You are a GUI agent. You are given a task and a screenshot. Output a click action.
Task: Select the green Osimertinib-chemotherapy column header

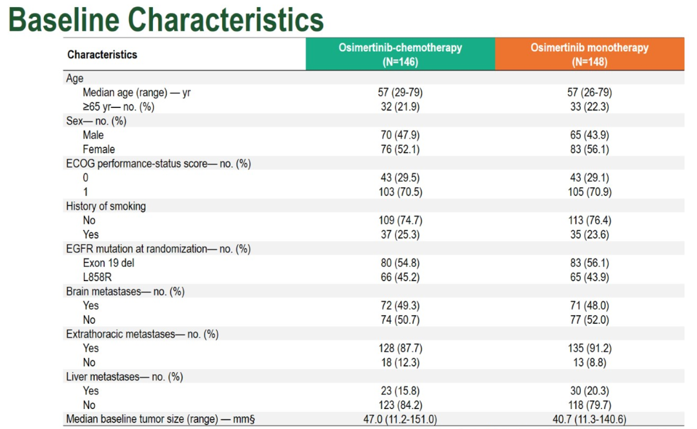400,55
